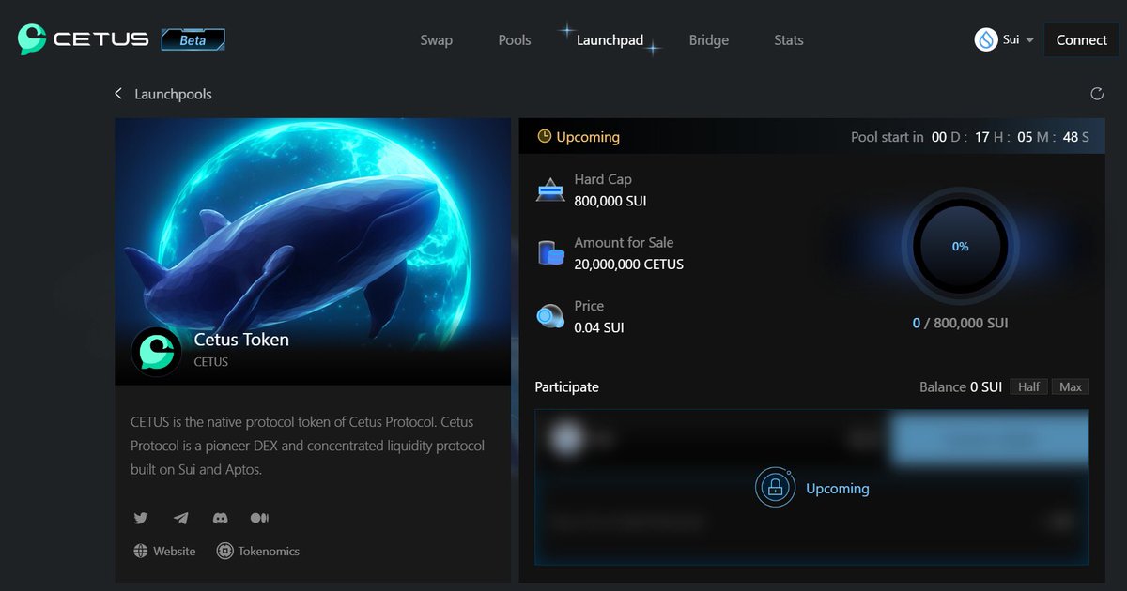The image size is (1127, 591).
Task: Select the Launchpad tab
Action: tap(610, 40)
